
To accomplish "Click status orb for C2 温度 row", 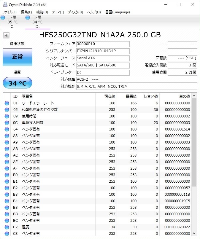I will pos(7,227).
